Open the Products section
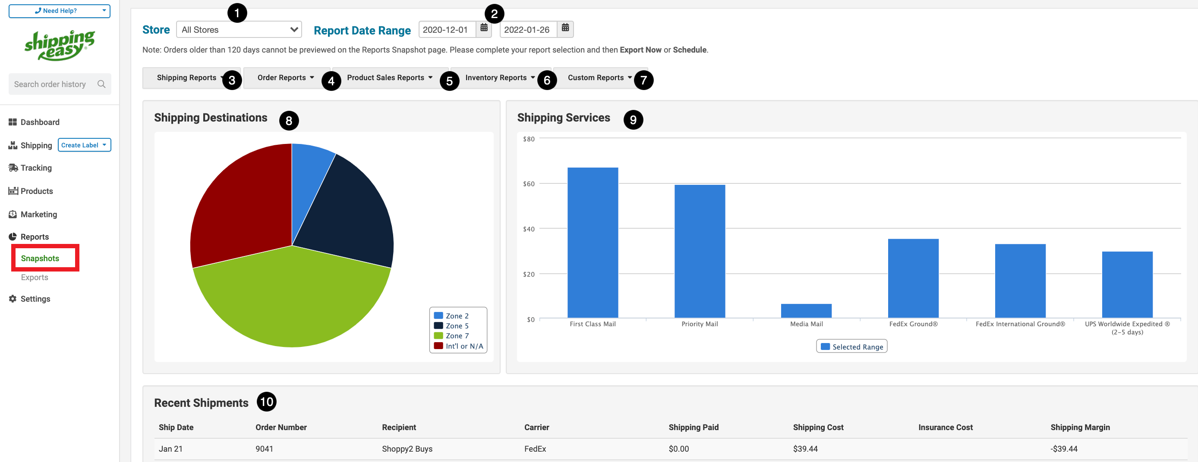 36,191
